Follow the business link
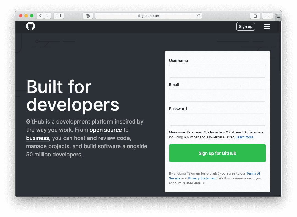 click(37, 138)
